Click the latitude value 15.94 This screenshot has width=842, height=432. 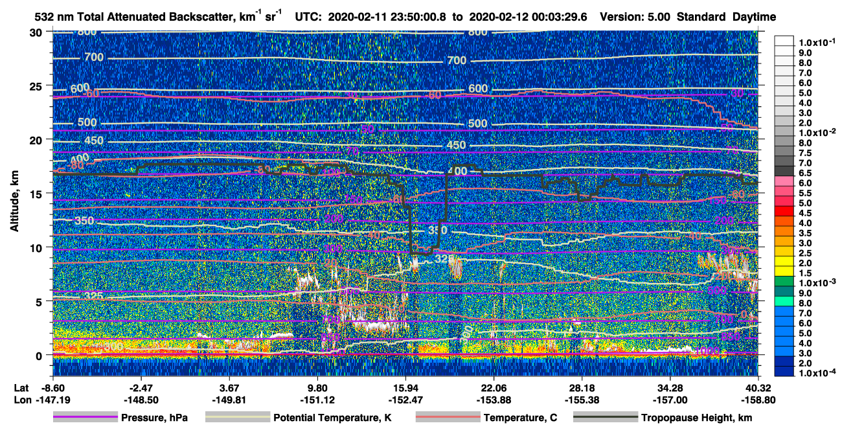pos(405,387)
